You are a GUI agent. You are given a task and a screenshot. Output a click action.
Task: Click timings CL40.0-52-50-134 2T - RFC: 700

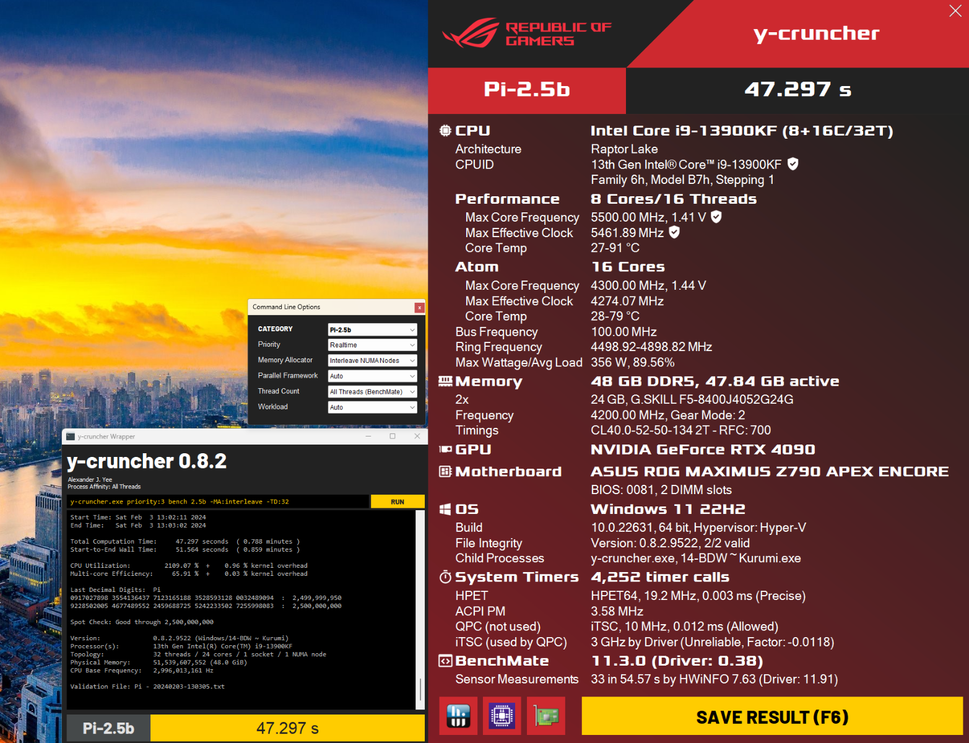tap(680, 430)
